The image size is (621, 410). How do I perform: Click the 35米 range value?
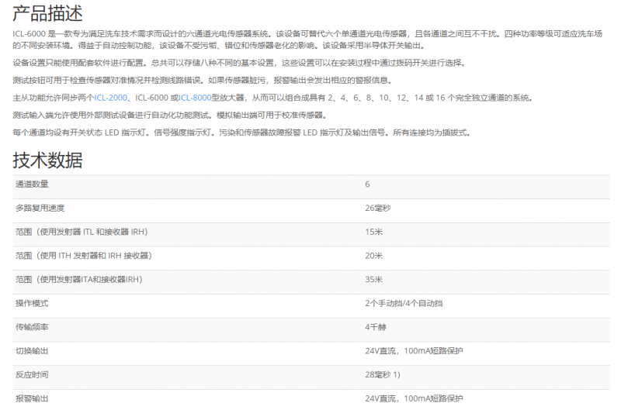tap(373, 279)
